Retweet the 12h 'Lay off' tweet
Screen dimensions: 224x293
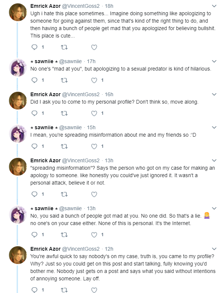click(64, 290)
